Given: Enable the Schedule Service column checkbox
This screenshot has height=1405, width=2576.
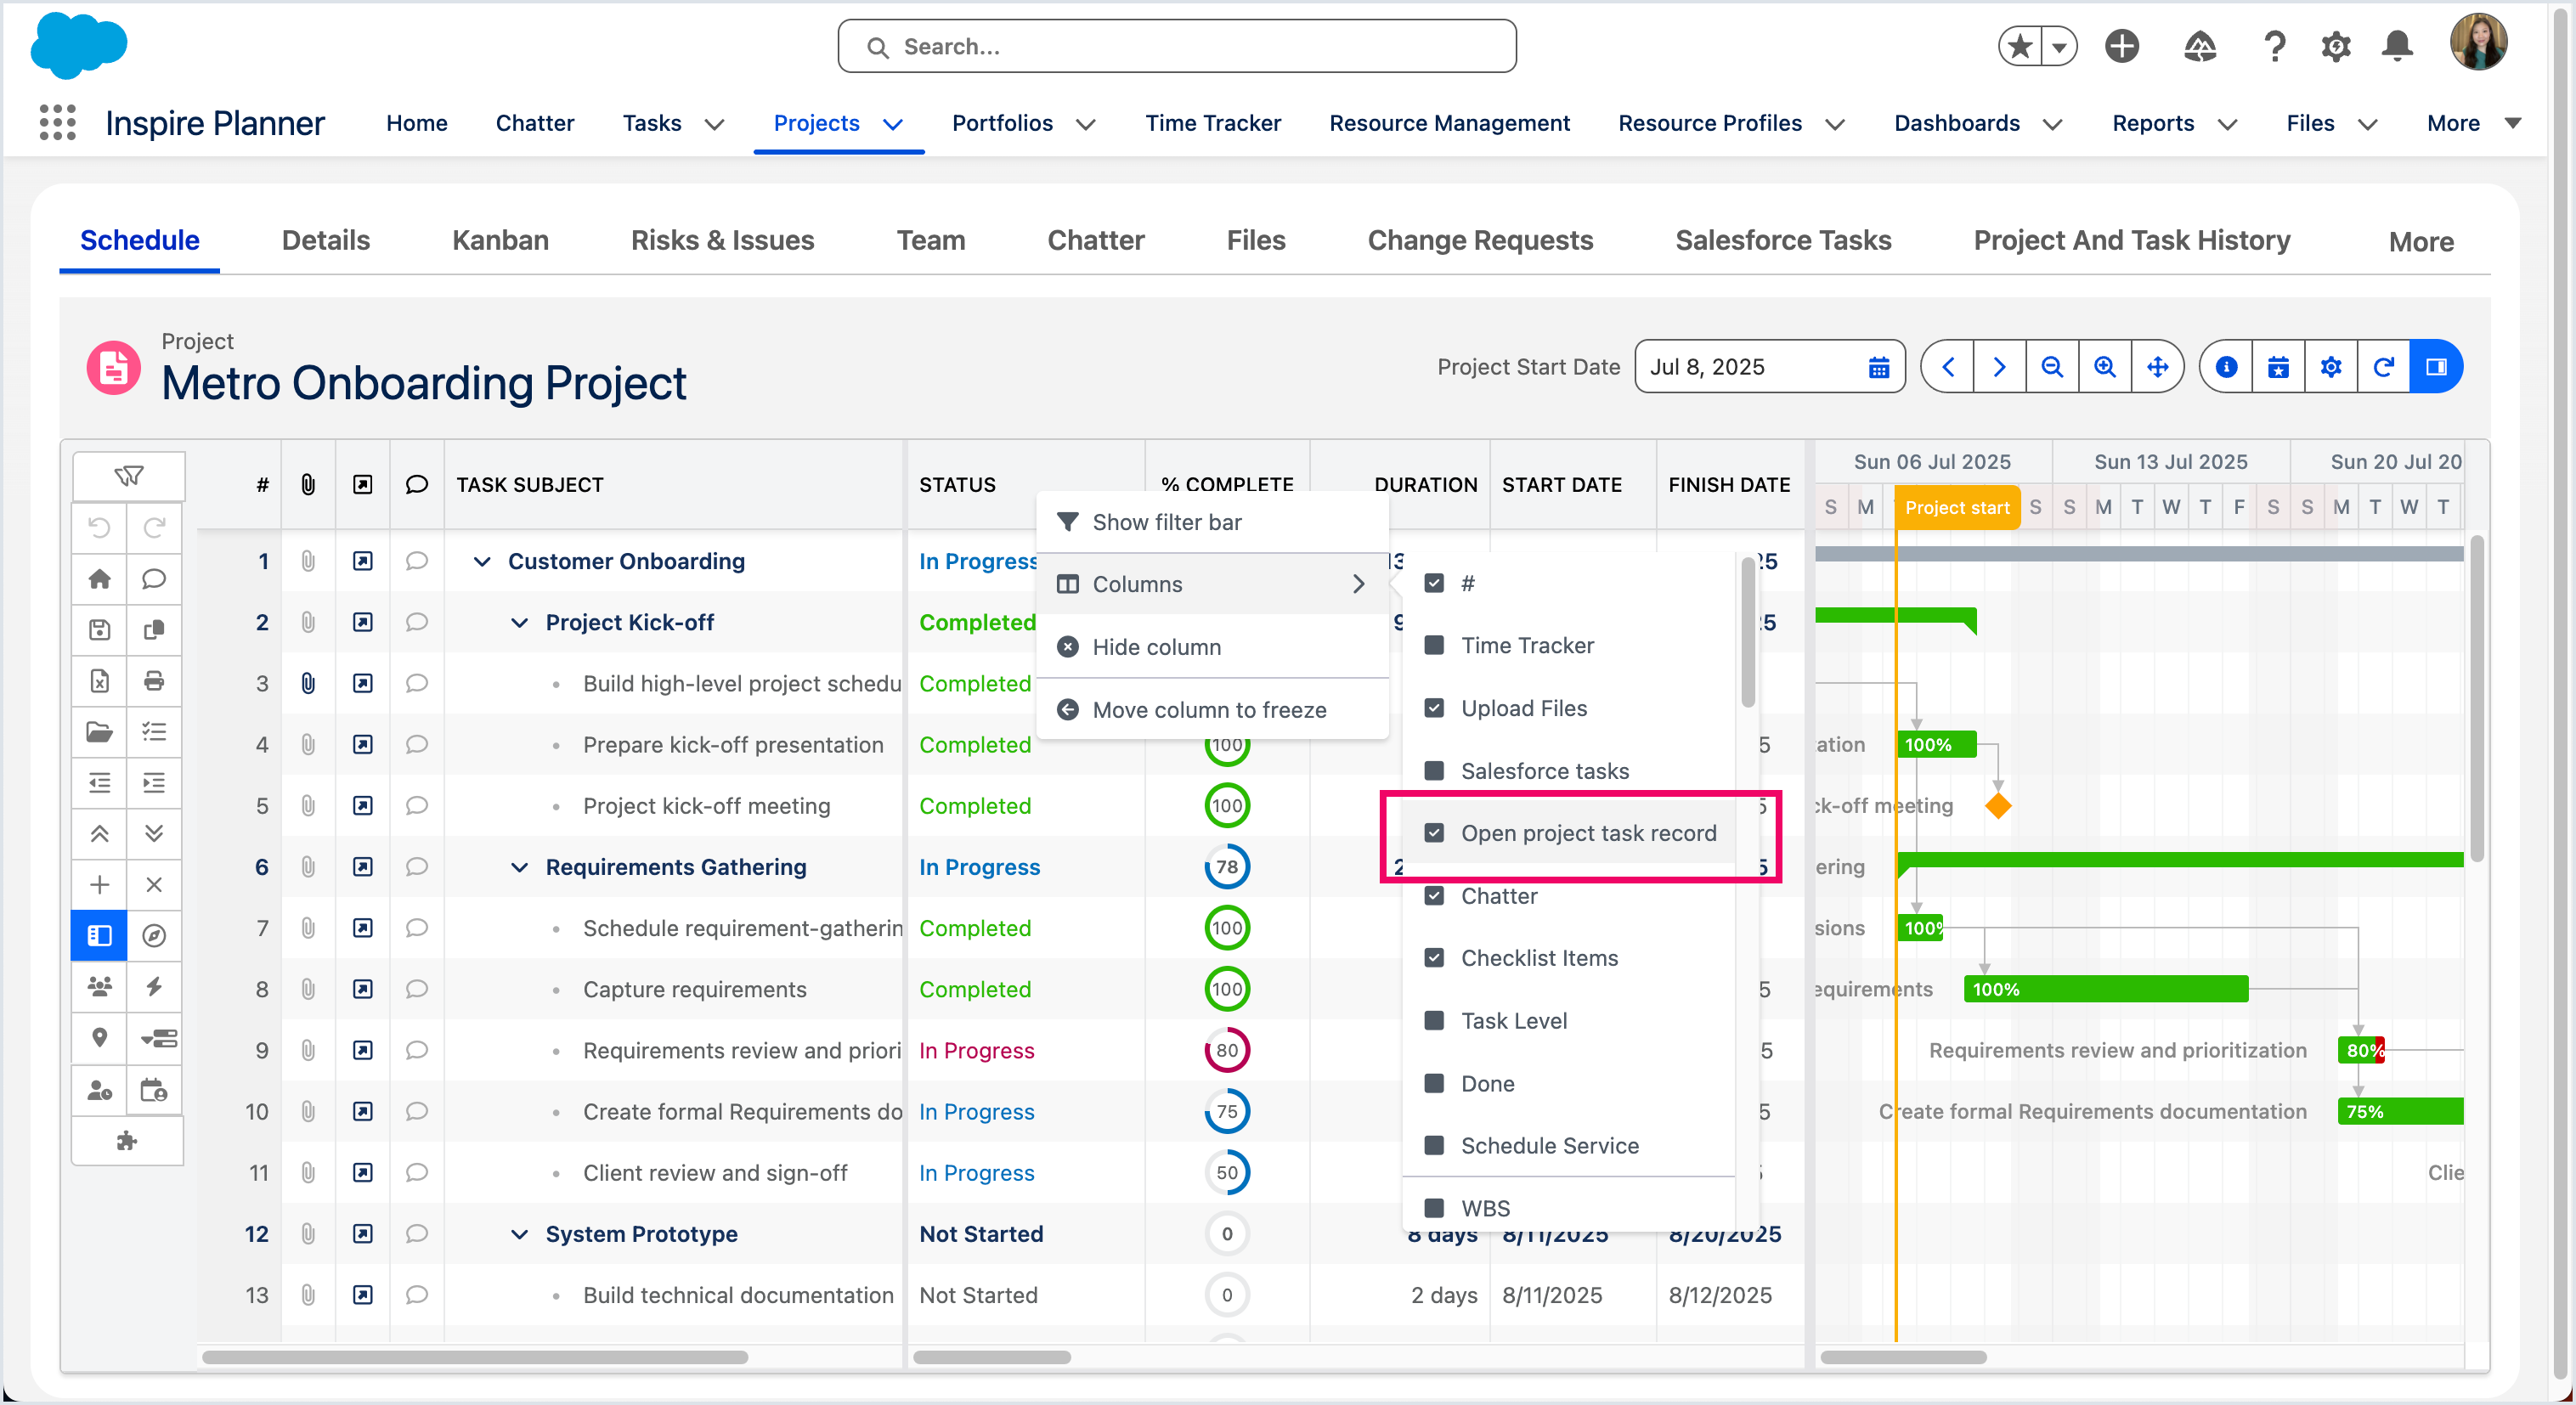Looking at the screenshot, I should click(x=1434, y=1146).
